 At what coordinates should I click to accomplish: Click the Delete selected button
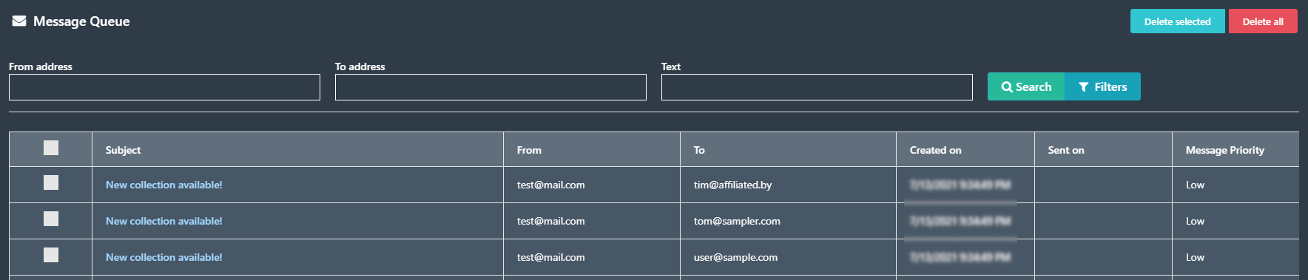1177,21
